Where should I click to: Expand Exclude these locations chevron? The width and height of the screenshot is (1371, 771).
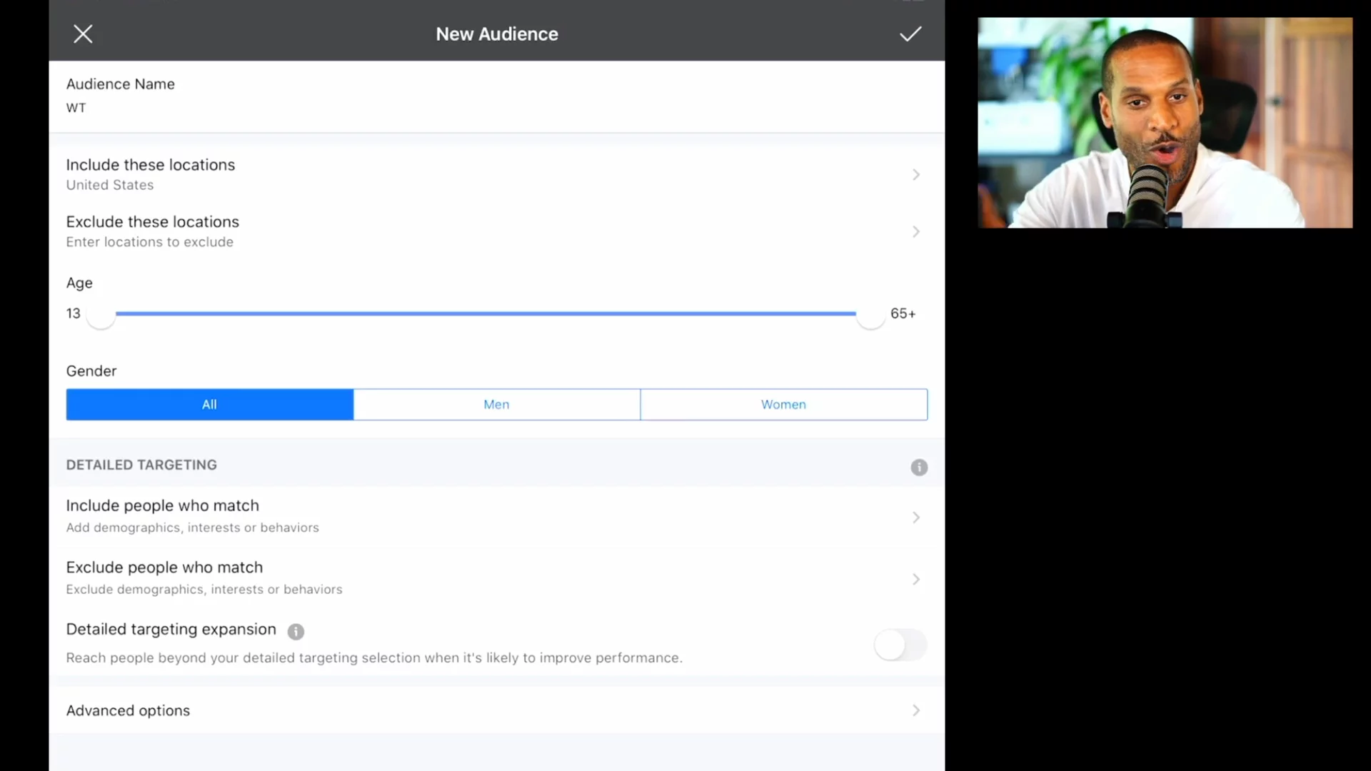coord(915,232)
